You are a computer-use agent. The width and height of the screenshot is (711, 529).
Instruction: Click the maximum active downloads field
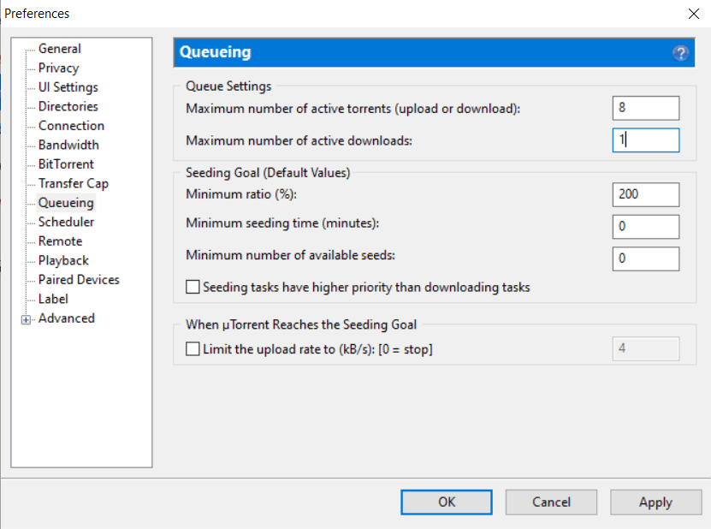pos(646,140)
